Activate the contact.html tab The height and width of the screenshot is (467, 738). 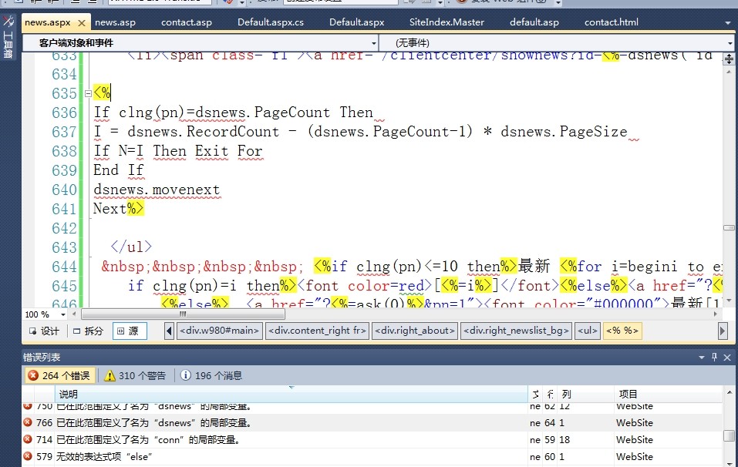[612, 22]
